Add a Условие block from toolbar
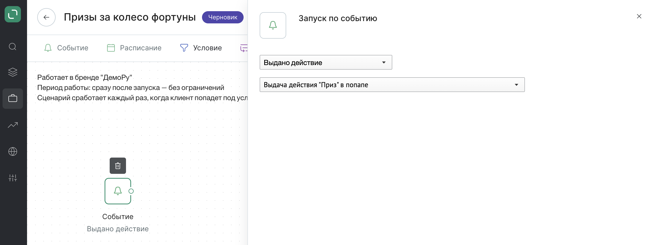The image size is (655, 245). point(201,48)
